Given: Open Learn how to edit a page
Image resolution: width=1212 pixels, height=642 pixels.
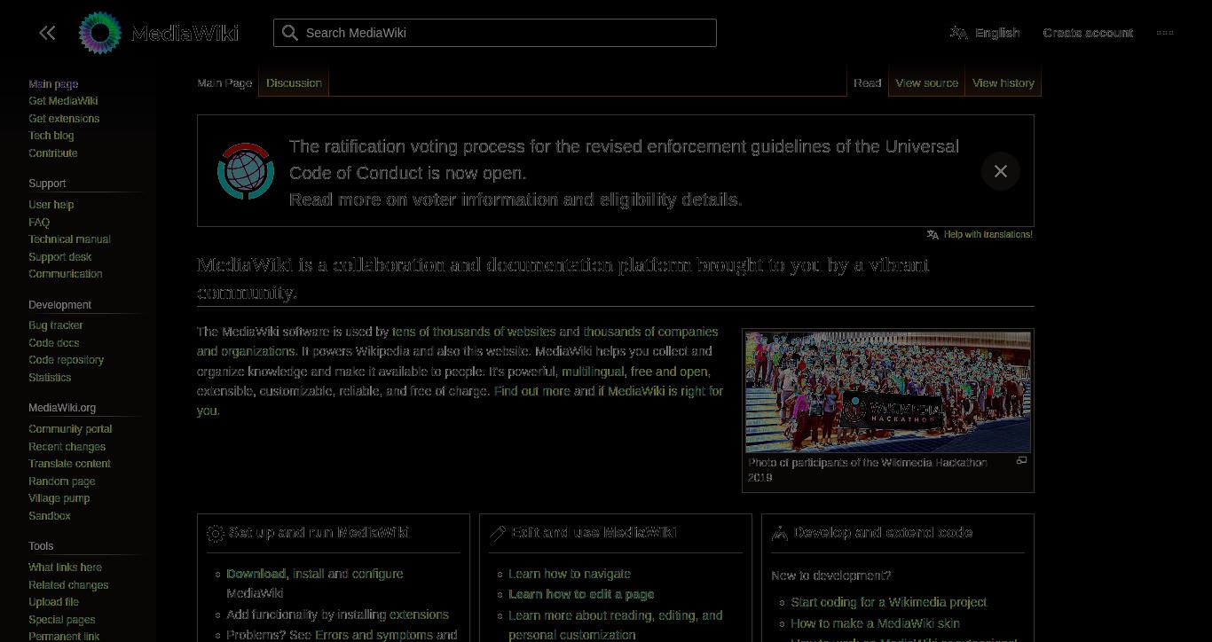Looking at the screenshot, I should [581, 594].
